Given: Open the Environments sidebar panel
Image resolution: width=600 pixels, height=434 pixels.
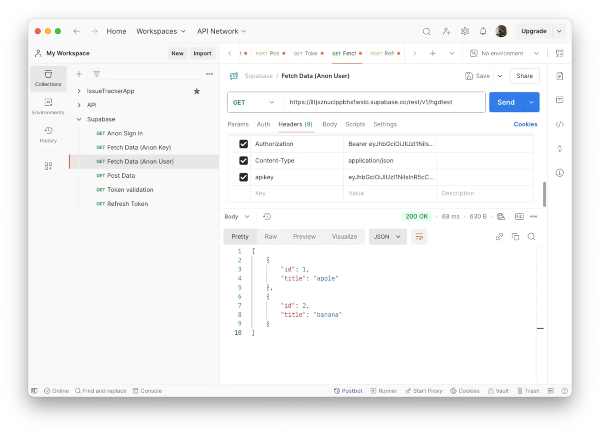Looking at the screenshot, I should point(48,107).
